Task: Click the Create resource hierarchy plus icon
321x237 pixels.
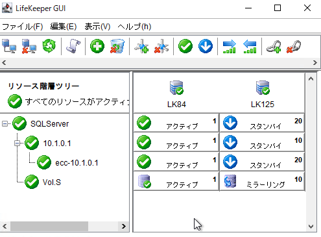Action: coord(97,46)
